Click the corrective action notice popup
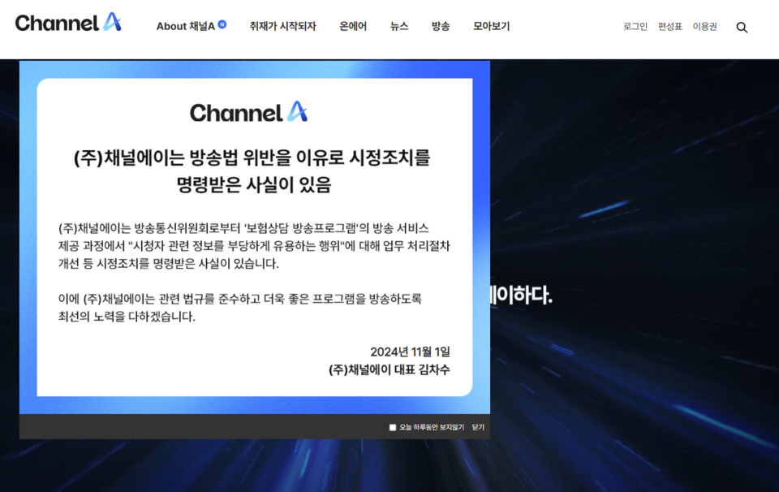Viewport: 779px width, 492px height. click(256, 244)
